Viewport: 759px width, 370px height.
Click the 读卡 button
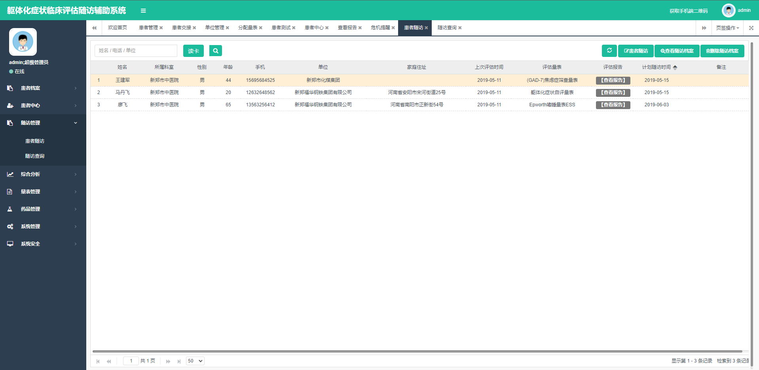point(193,51)
